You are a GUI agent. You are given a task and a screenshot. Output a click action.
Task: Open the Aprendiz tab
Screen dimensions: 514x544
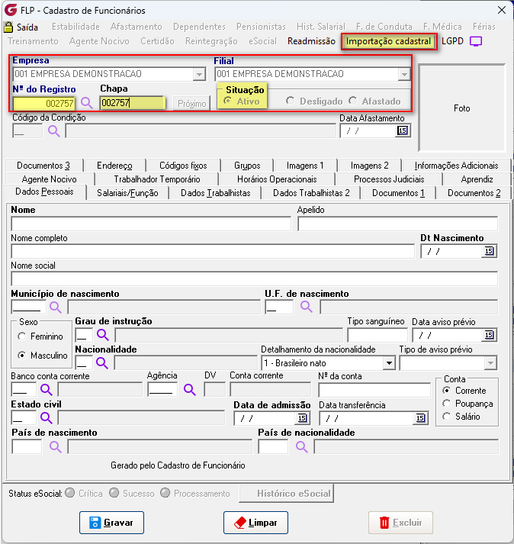[477, 179]
